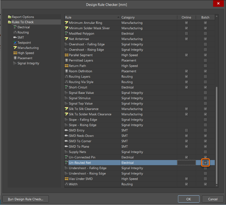Click the Electrical category icon in tree
The image size is (226, 205).
point(15,27)
